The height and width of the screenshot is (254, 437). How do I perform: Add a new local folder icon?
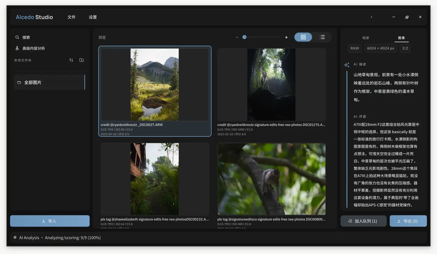tap(82, 60)
